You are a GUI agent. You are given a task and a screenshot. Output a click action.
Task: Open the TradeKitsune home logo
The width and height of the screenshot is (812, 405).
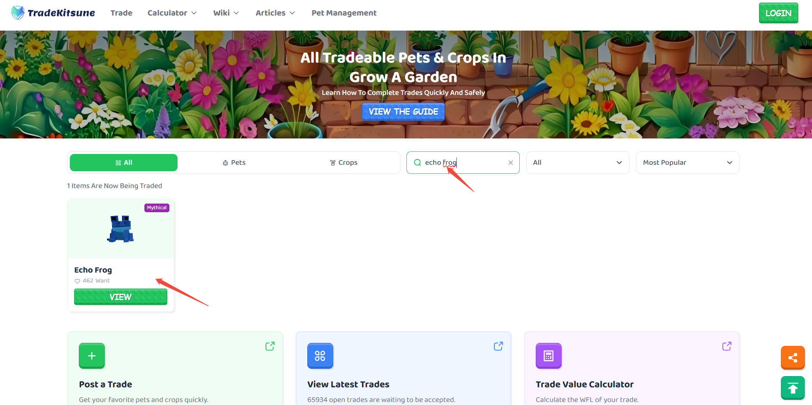pos(53,13)
